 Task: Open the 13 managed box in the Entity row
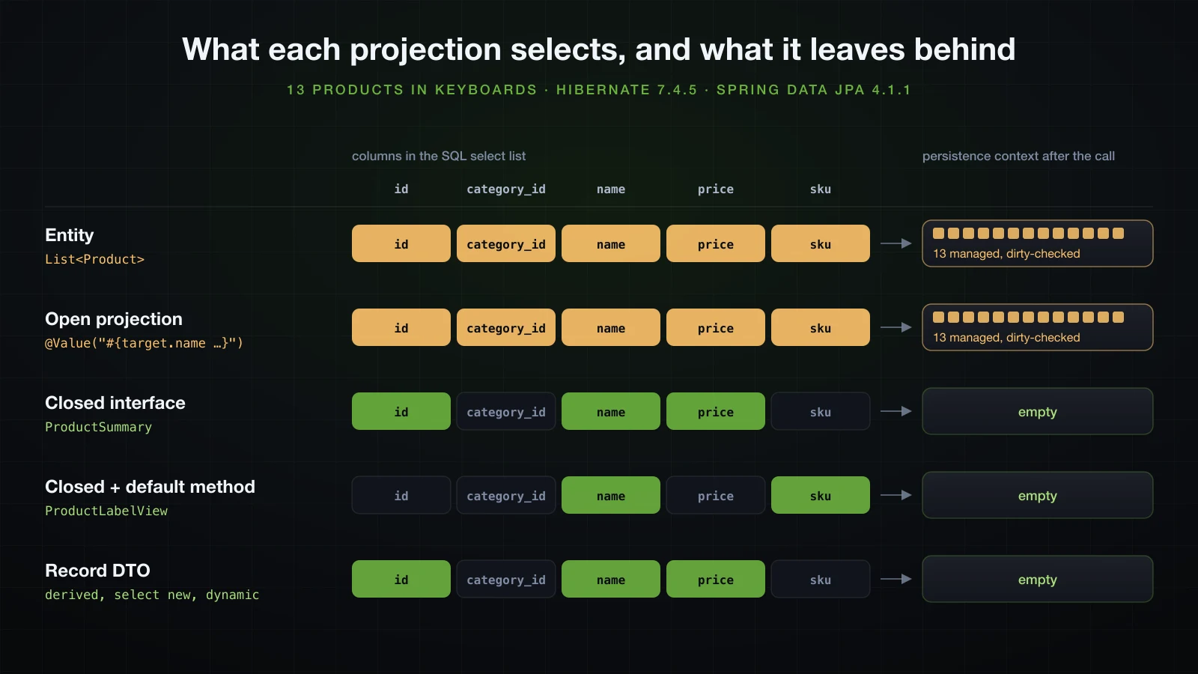(1038, 243)
